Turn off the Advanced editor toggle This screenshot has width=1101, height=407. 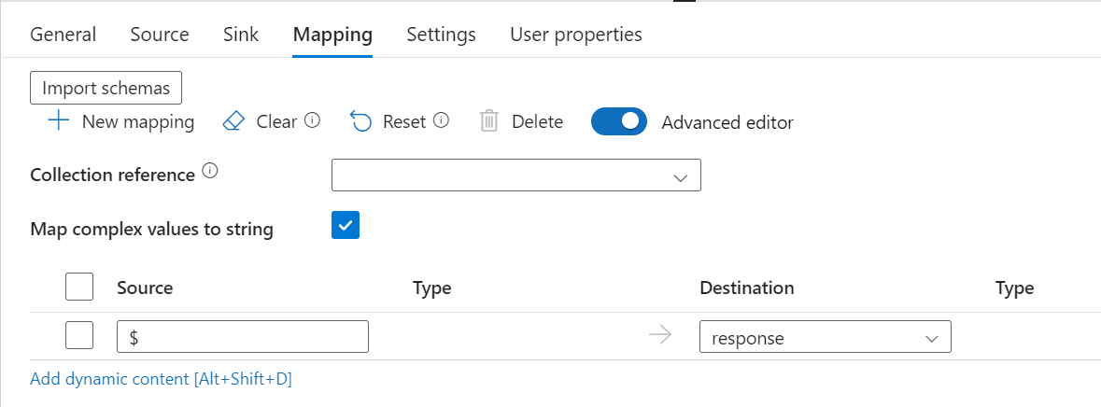coord(619,121)
